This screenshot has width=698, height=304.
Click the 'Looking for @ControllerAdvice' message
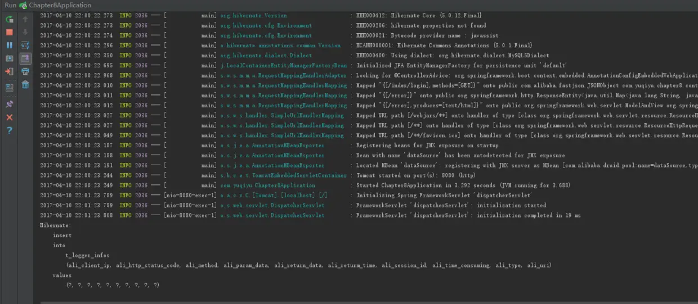(x=527, y=76)
